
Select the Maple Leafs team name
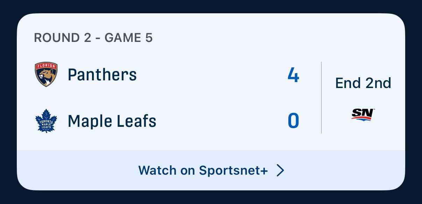[x=112, y=121]
